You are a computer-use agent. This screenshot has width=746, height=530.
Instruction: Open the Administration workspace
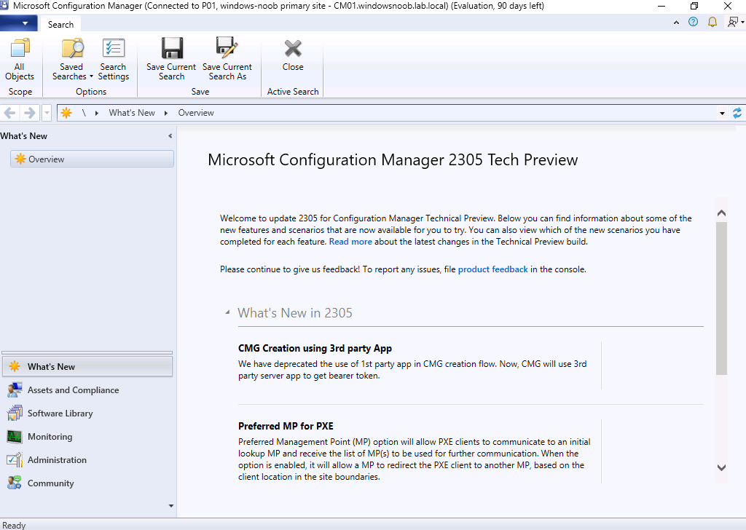tap(87, 459)
